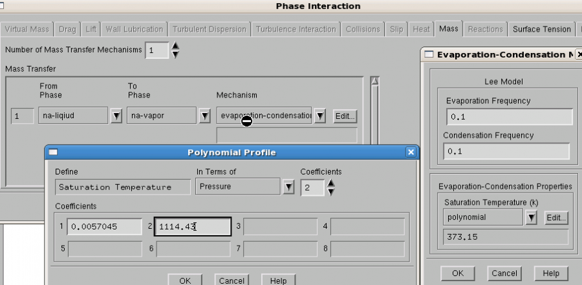Click the mass transfer mechanisms count field
582x285 pixels.
point(156,50)
